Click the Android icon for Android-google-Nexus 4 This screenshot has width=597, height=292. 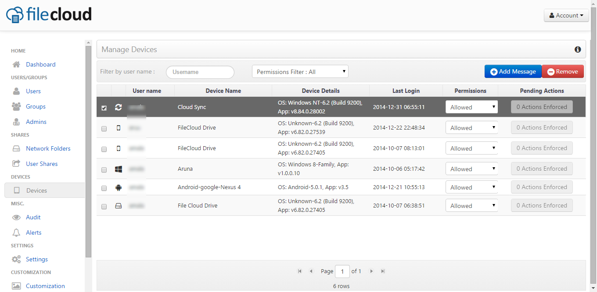(x=118, y=187)
